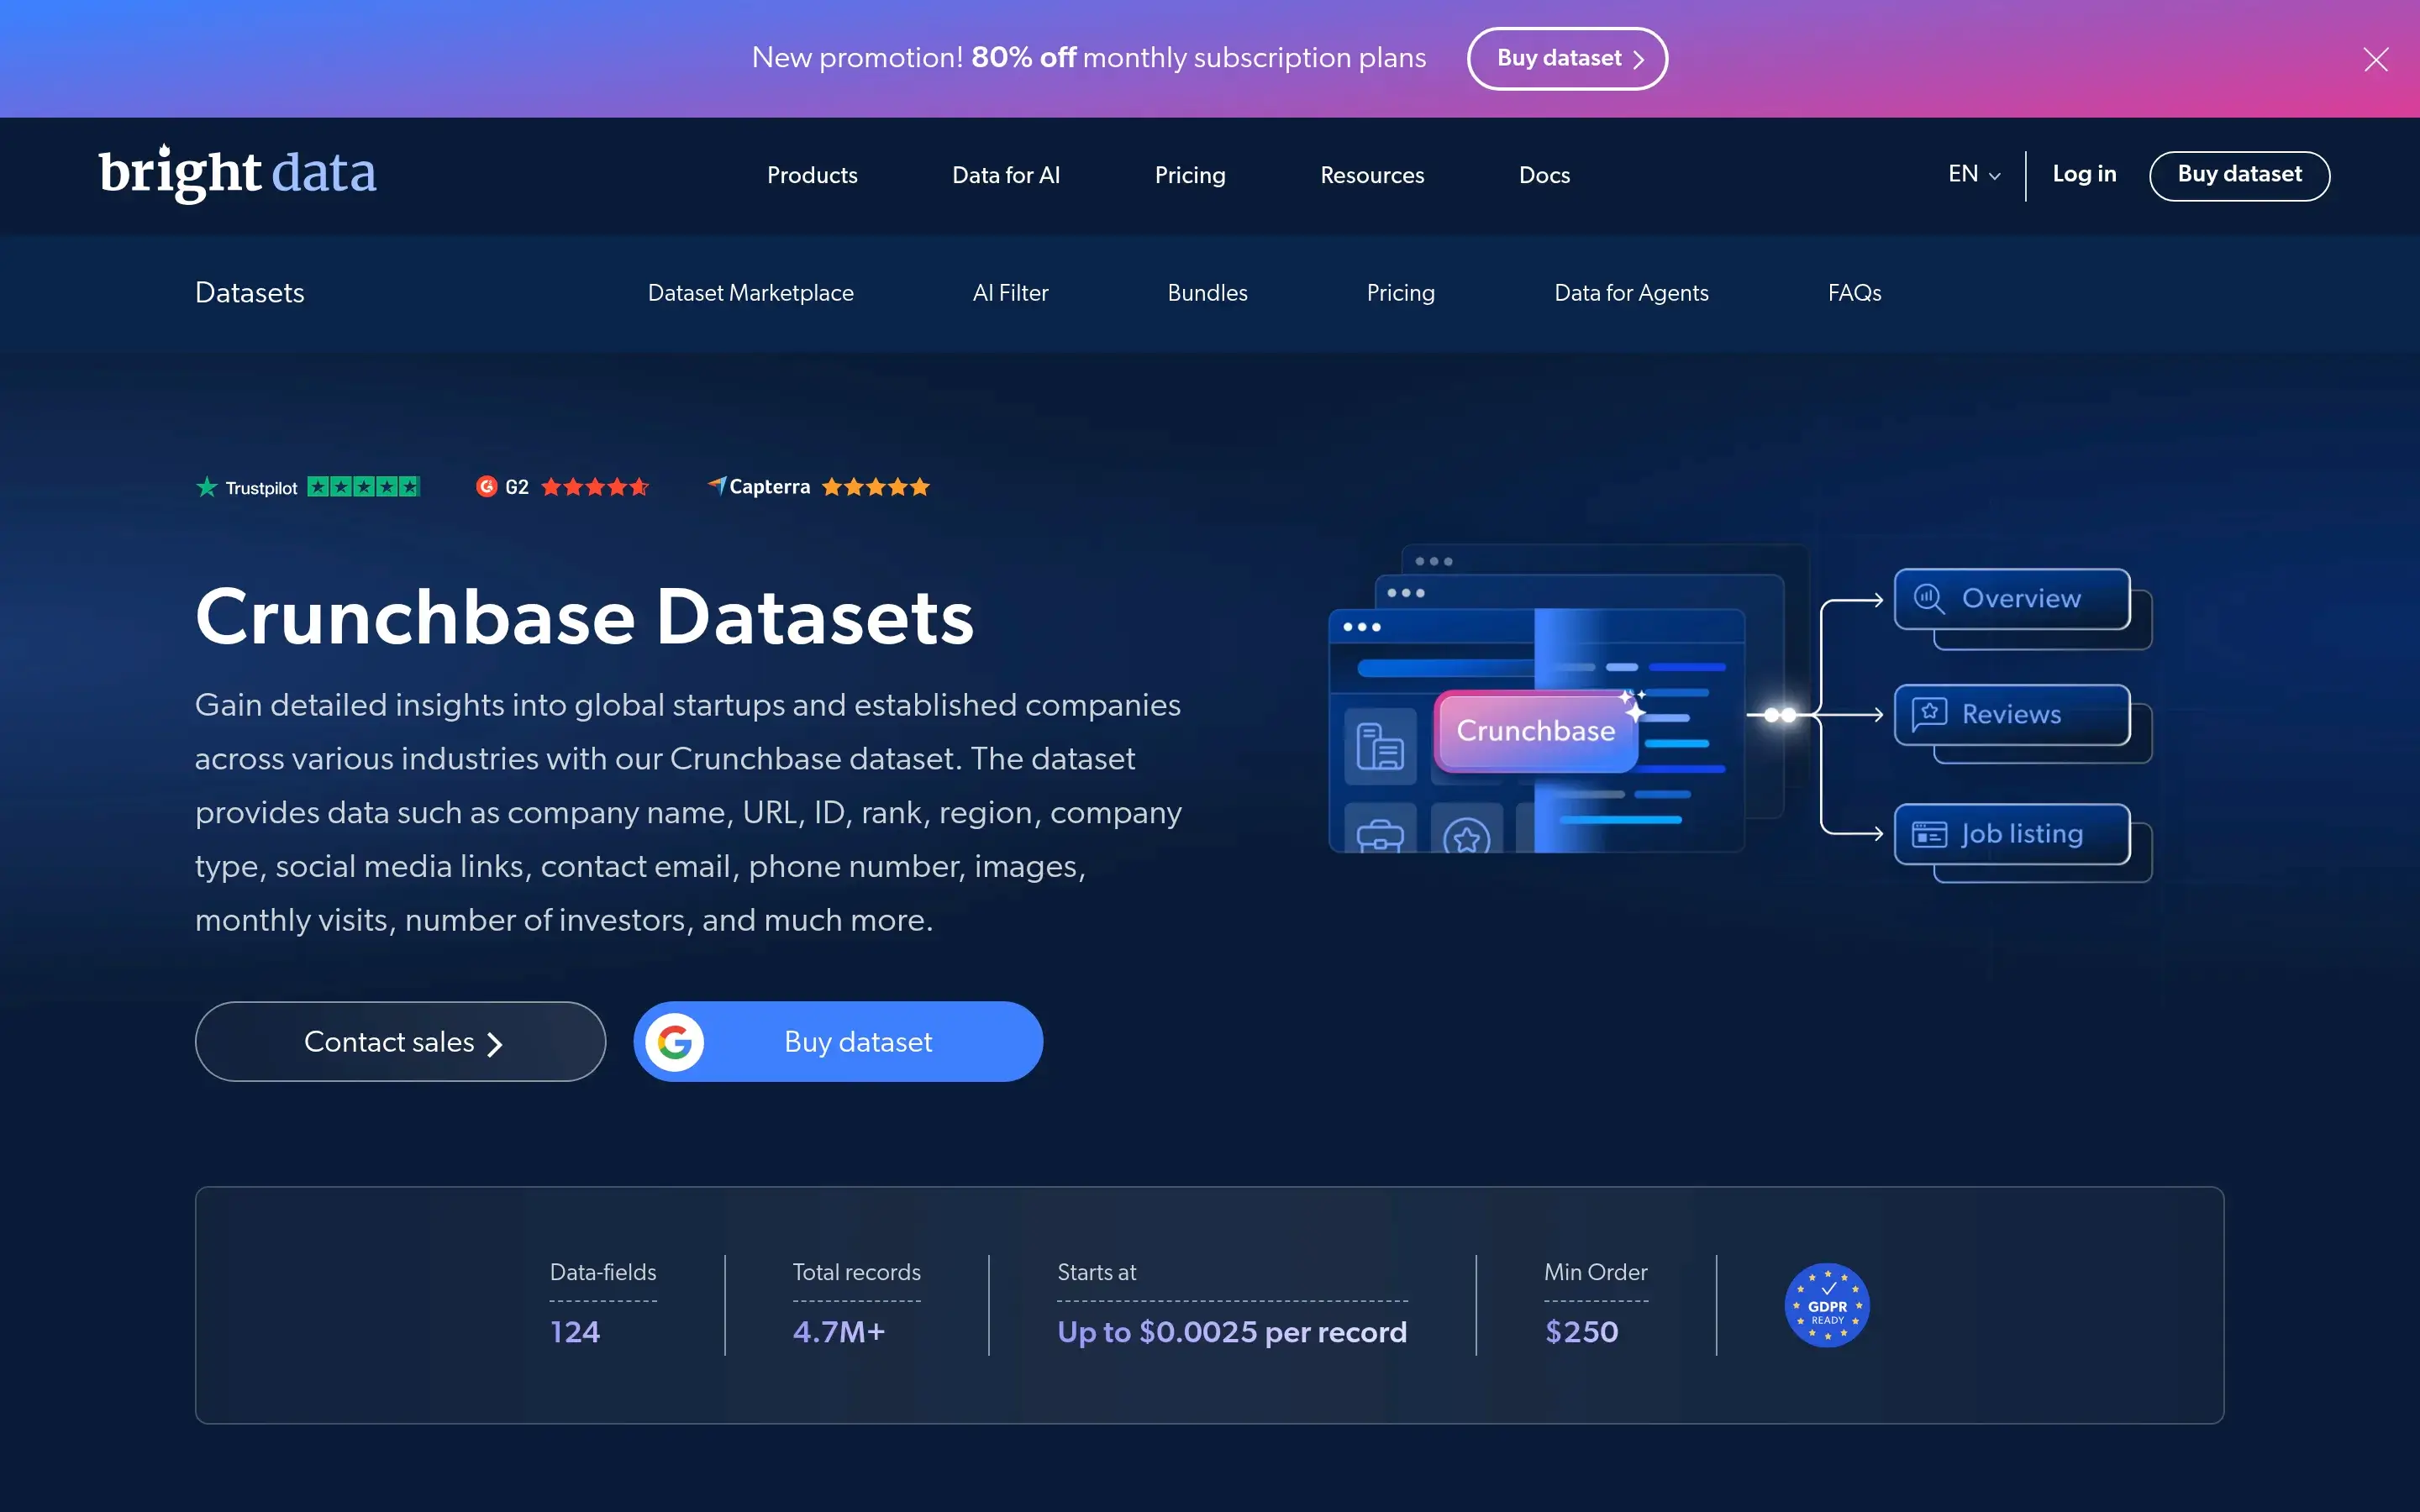The width and height of the screenshot is (2420, 1512).
Task: Click the GDPR Ready badge
Action: coord(1827,1305)
